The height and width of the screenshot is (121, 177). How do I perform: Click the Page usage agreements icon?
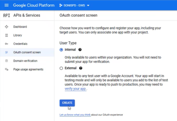(x=7, y=69)
